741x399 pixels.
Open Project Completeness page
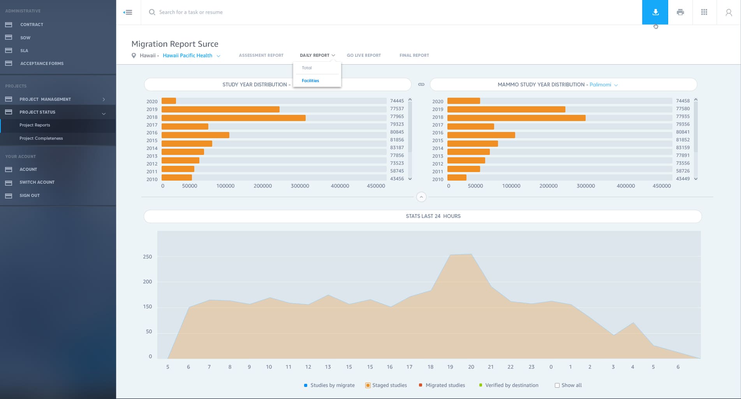pos(41,138)
